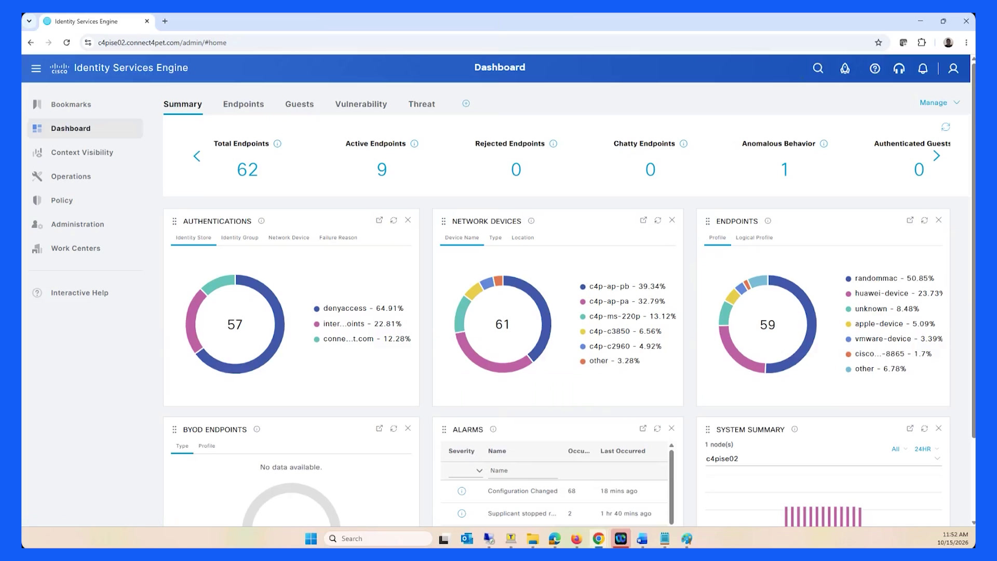Refresh the summary metrics panel
This screenshot has width=997, height=561.
(x=946, y=127)
